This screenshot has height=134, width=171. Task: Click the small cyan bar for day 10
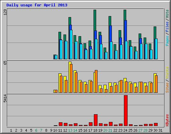click(56, 57)
